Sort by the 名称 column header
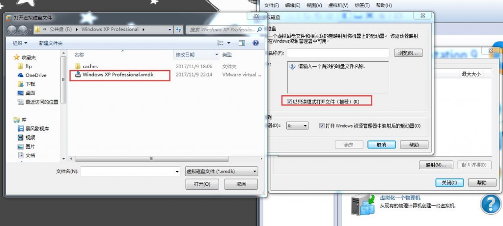The width and height of the screenshot is (503, 226). [79, 55]
